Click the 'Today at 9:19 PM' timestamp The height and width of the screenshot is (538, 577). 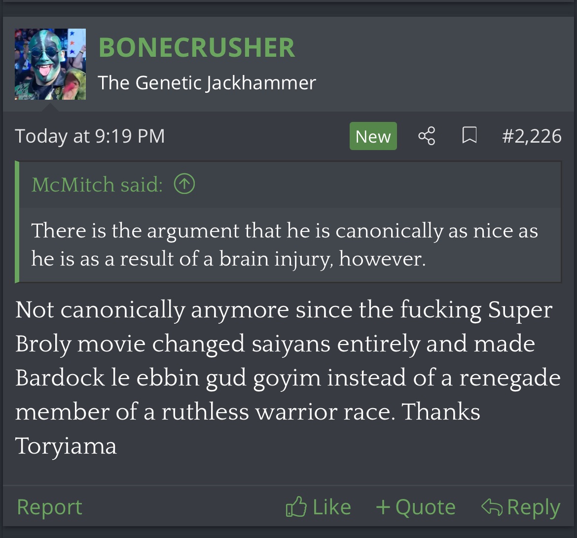click(x=90, y=136)
